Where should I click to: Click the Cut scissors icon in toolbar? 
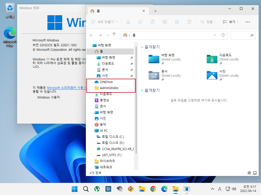click(x=128, y=22)
